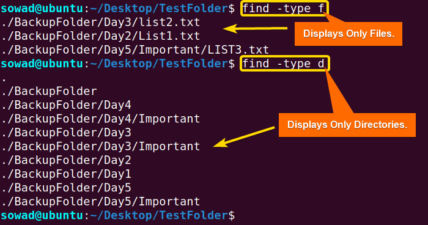Screen dimensions: 428x225
Task: Click the ./BackupFolder/Day1 directory line
Action: (x=66, y=174)
